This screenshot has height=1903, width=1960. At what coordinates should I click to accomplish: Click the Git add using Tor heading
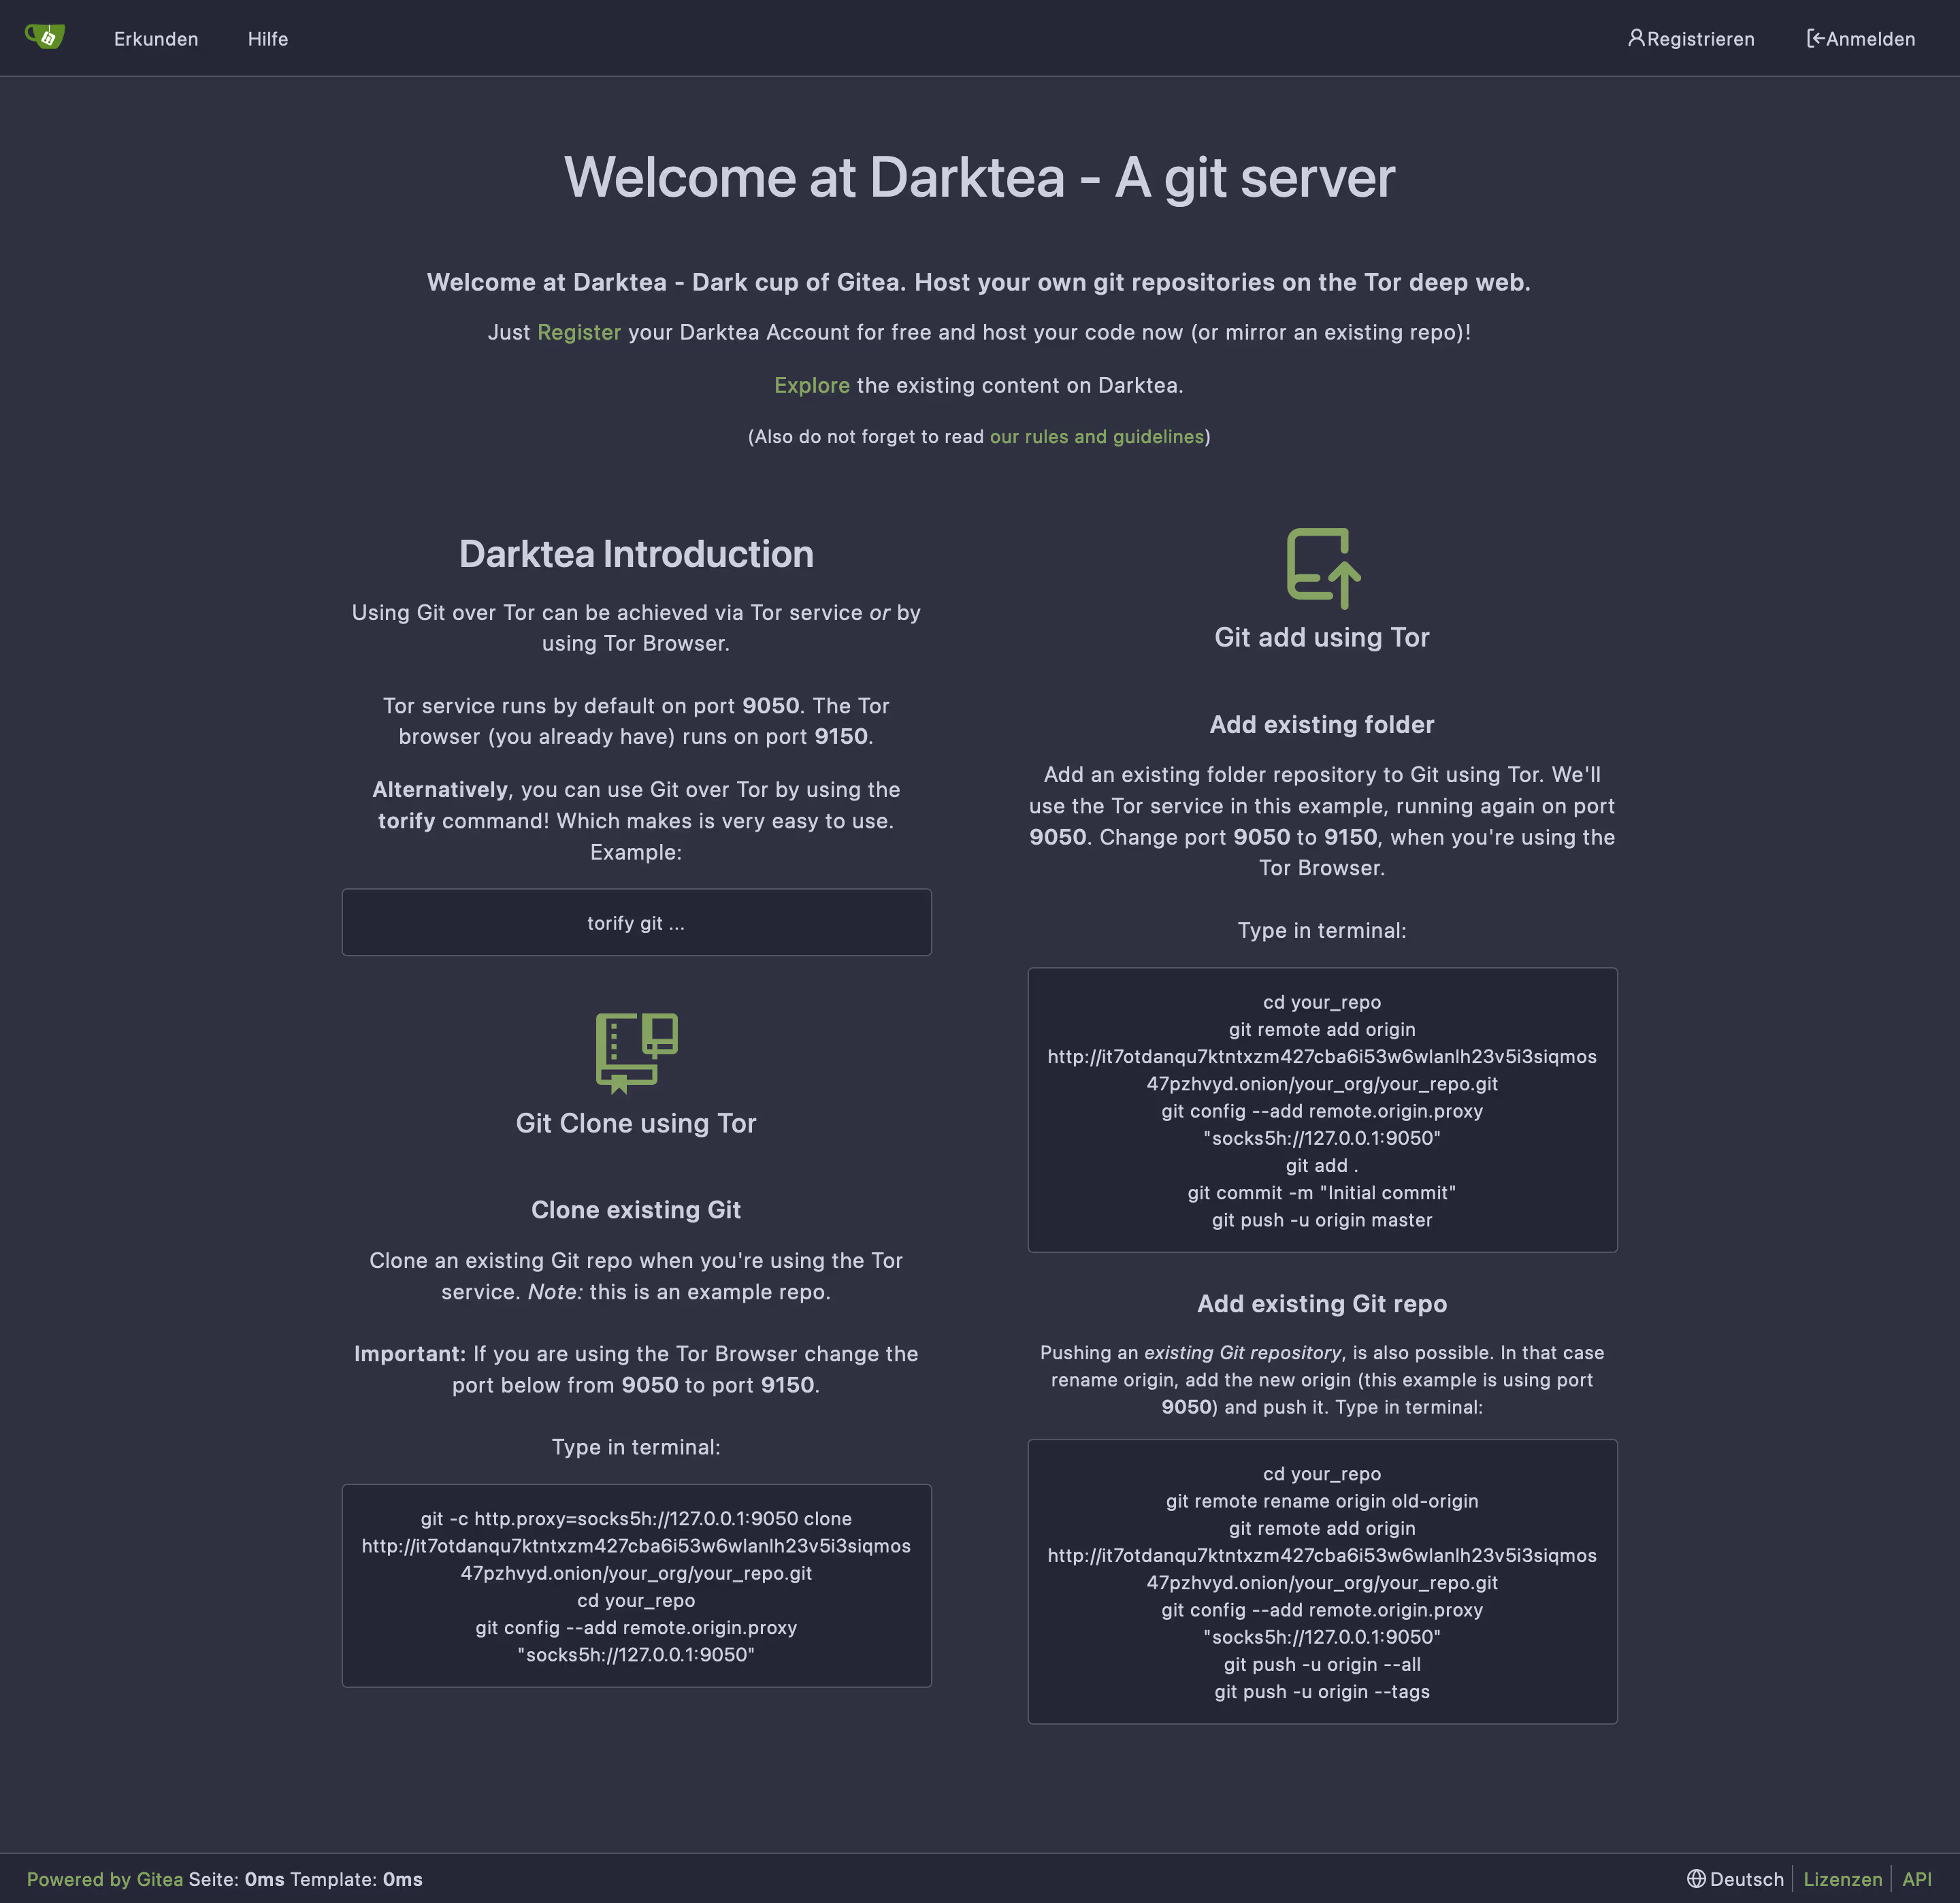pos(1322,637)
